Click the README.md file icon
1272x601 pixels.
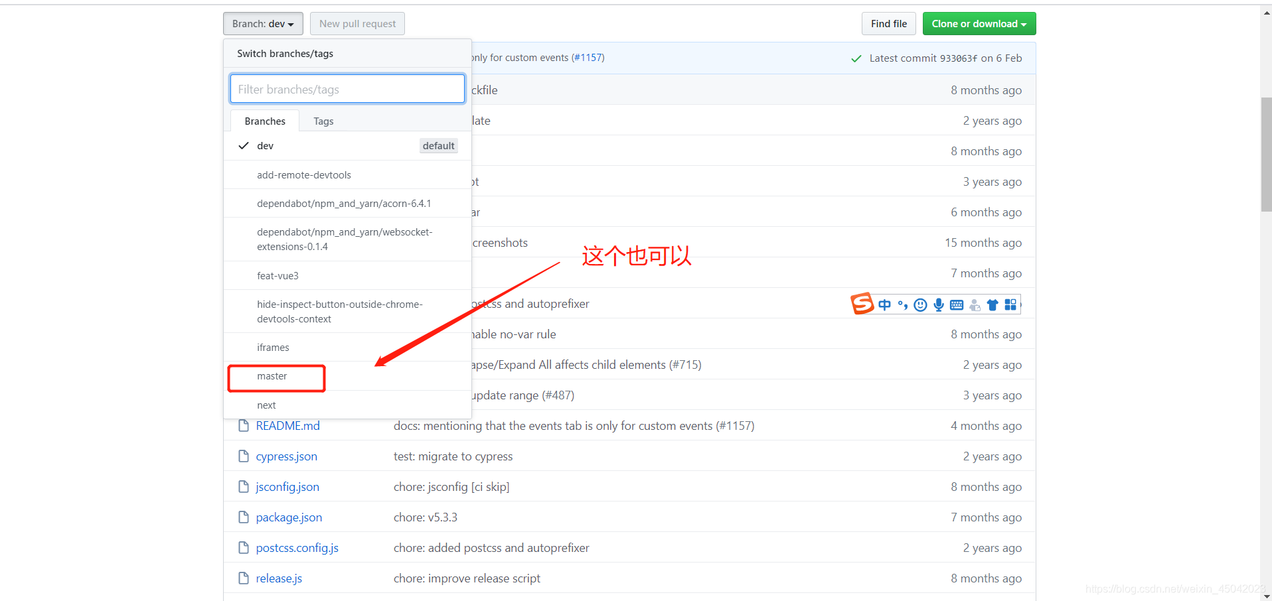pyautogui.click(x=243, y=425)
